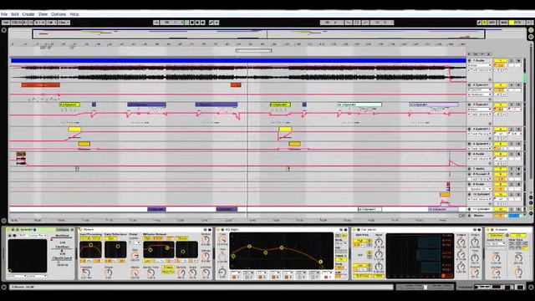Toggle the Reverb device activator

[81, 230]
